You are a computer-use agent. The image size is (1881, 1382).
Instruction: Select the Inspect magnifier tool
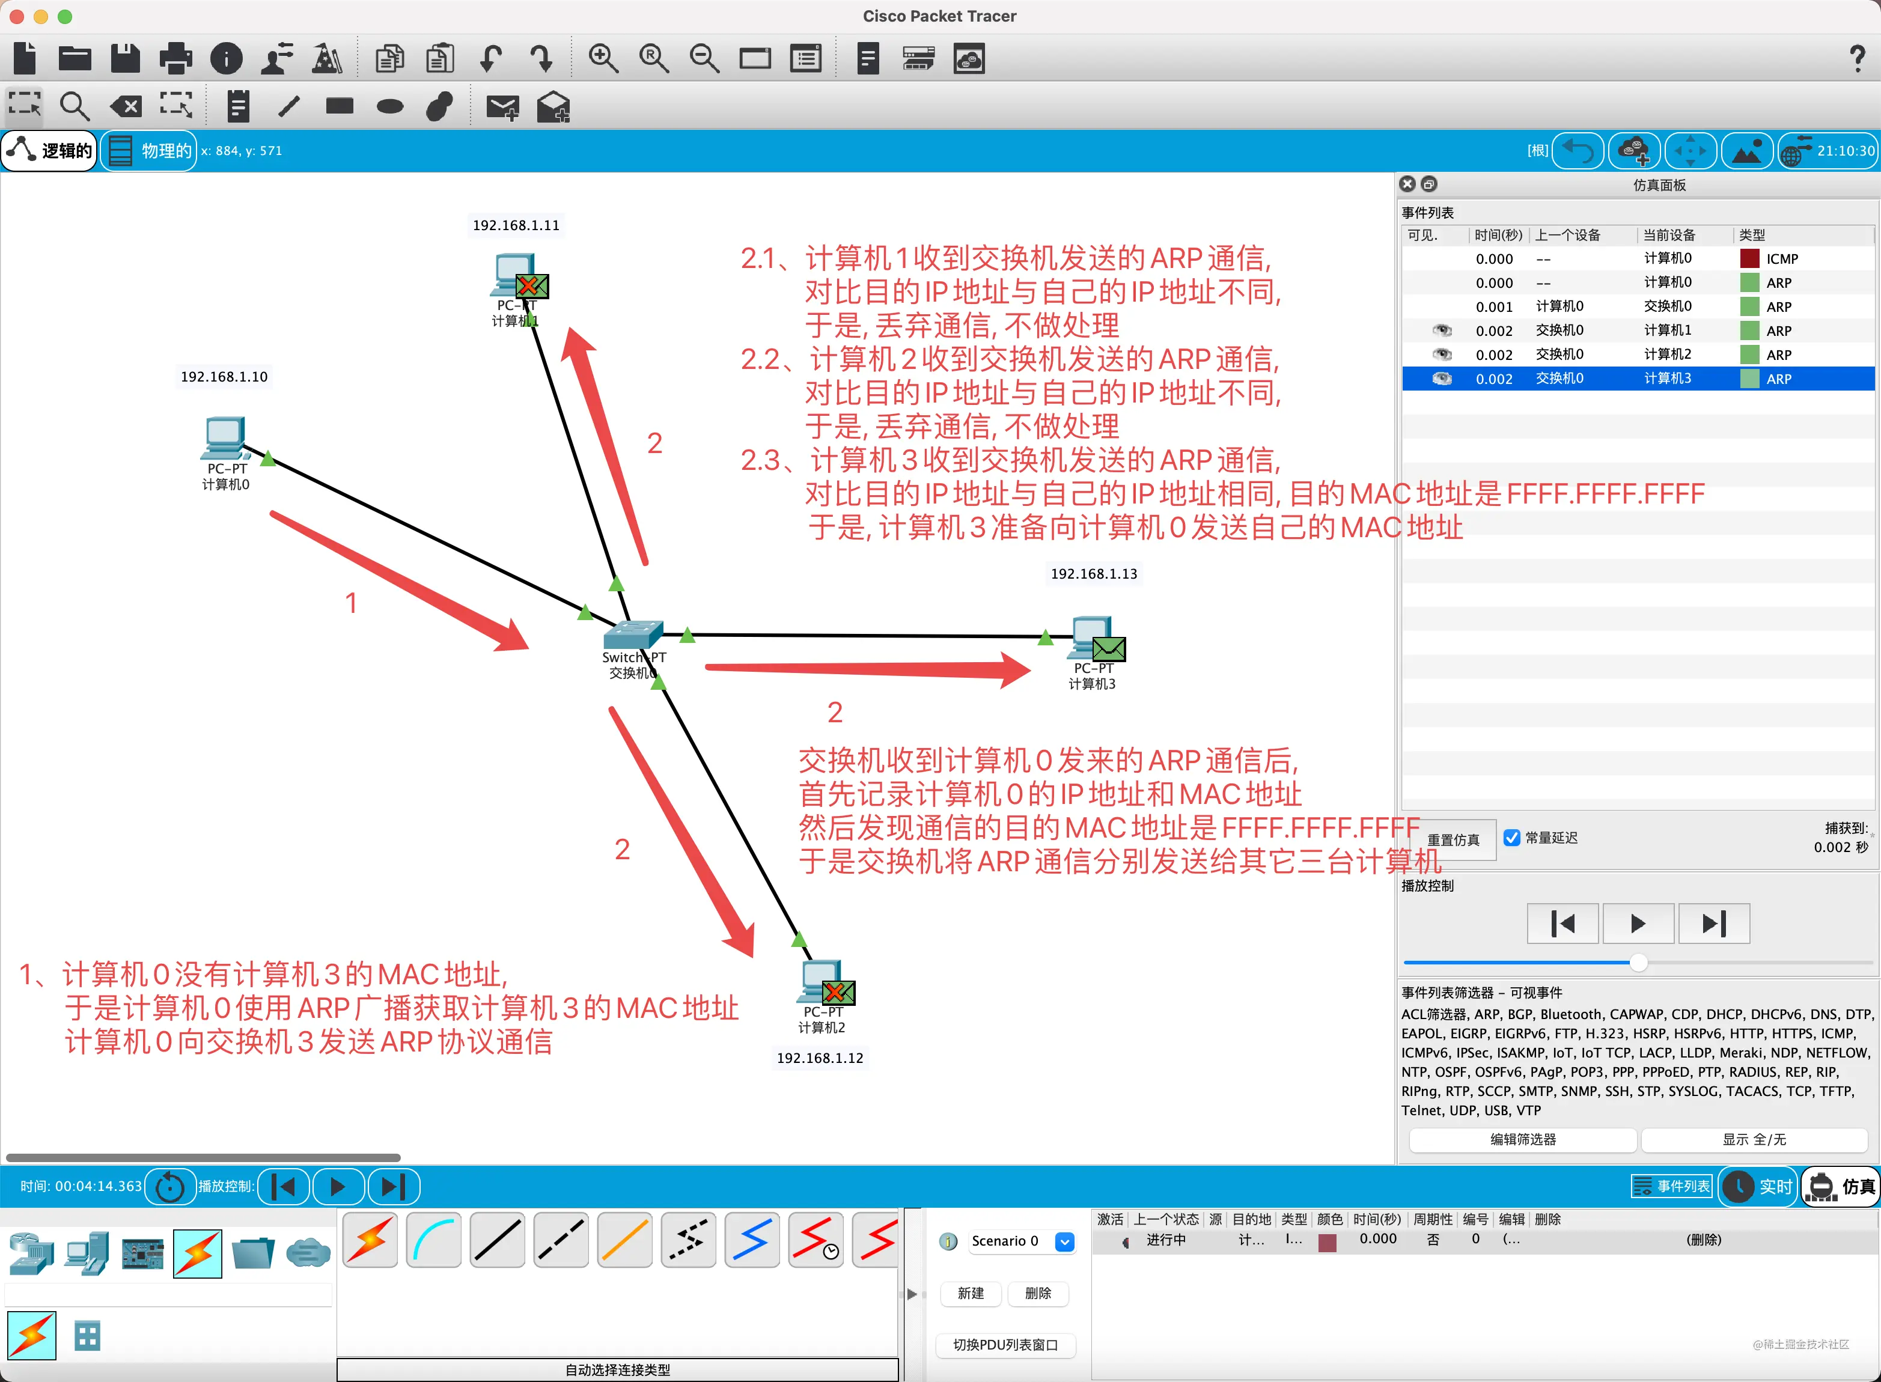75,106
